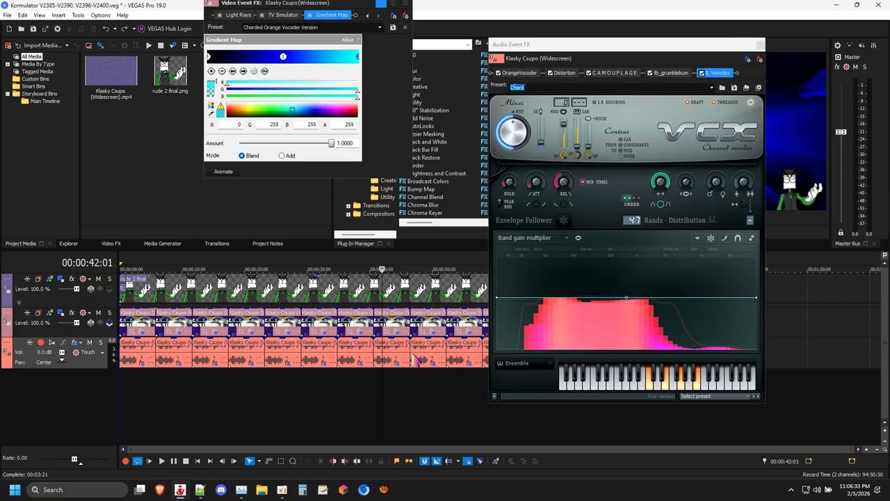Uncheck the CAMOUFLAGE plugin checkbox
Viewport: 890px width, 501px height.
coord(589,73)
